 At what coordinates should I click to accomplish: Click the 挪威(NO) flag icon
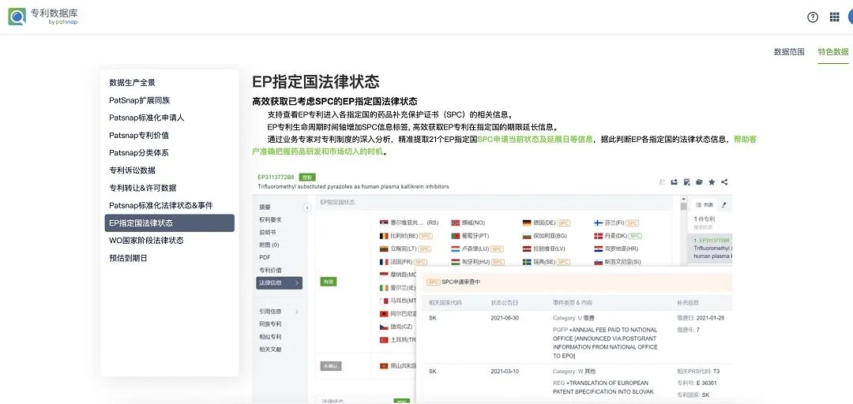[456, 223]
